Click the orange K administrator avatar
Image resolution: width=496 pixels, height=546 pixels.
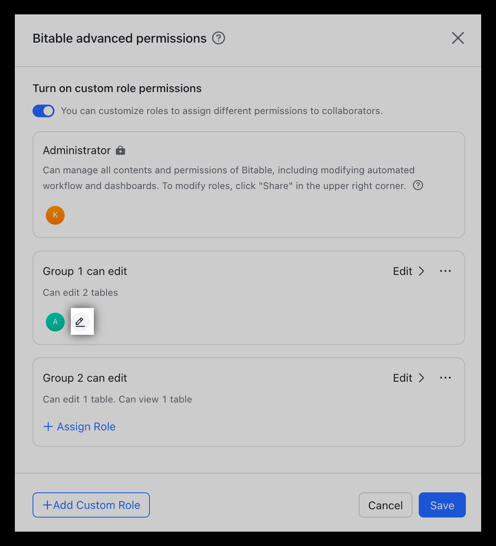[55, 215]
